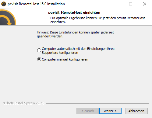Image resolution: width=152 pixels, height=118 pixels.
Task: Click window title 'pcvisit RemoteHost 15.0 Installation'
Action: coord(36,4)
